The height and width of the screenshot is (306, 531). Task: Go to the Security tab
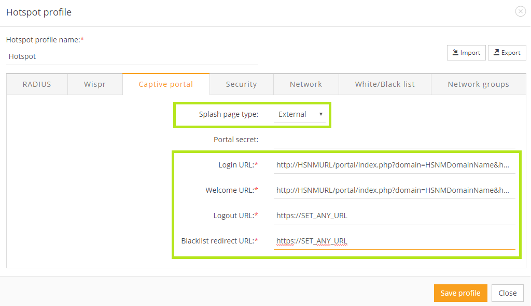pyautogui.click(x=241, y=84)
